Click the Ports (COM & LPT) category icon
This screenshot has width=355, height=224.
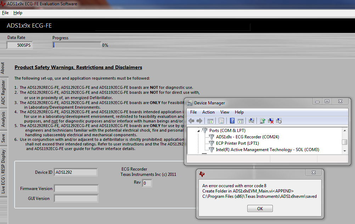point(205,131)
